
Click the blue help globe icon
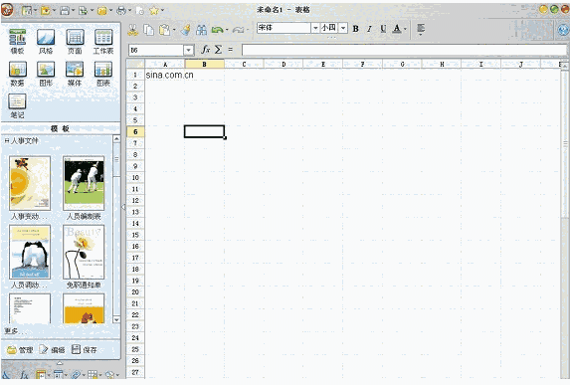564,30
